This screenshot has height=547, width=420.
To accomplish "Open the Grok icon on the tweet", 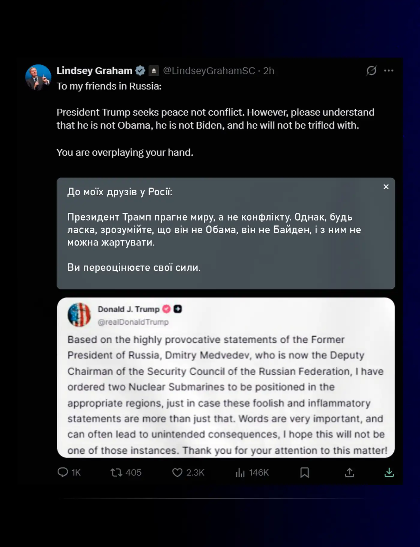I will 371,71.
